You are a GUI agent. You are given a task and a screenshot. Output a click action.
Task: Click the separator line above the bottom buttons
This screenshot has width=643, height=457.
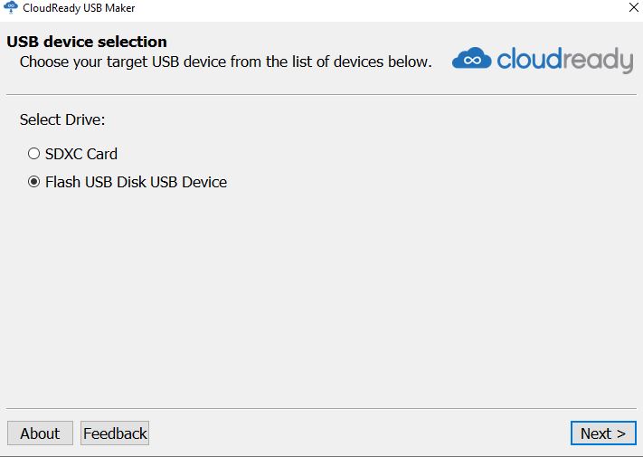(x=321, y=407)
